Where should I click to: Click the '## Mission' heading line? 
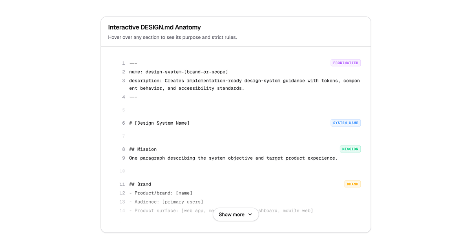coord(143,149)
